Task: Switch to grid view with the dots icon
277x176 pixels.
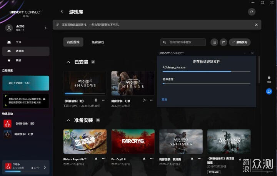Action: pyautogui.click(x=214, y=42)
